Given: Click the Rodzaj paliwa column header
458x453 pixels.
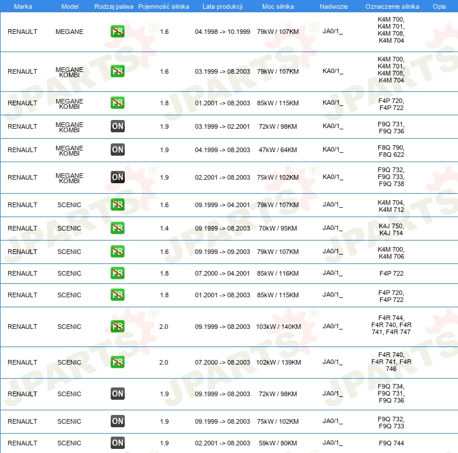Looking at the screenshot, I should click(114, 6).
